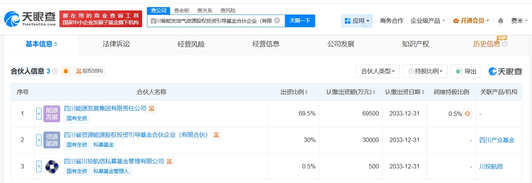
Task: Open the 合伙人类型 filter dropdown
Action: coord(378,71)
